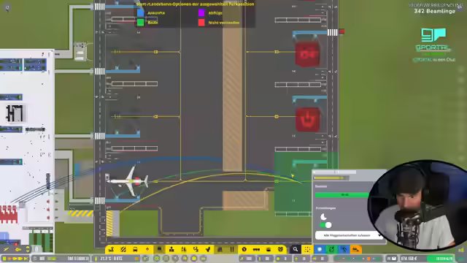Click the yellow key icon at bottom left
This screenshot has height=263, width=467.
click(18, 249)
